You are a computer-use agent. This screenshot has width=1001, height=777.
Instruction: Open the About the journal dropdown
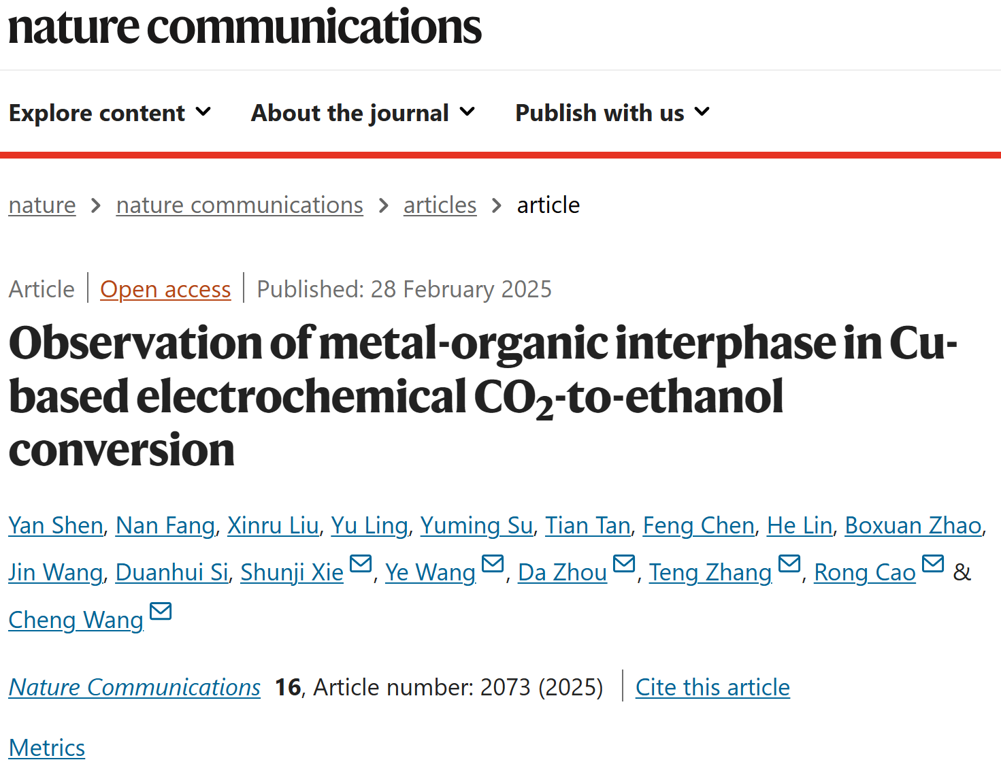[x=363, y=113]
